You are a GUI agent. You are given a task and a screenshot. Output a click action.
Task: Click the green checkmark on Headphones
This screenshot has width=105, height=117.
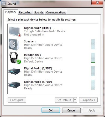tap(19, 62)
